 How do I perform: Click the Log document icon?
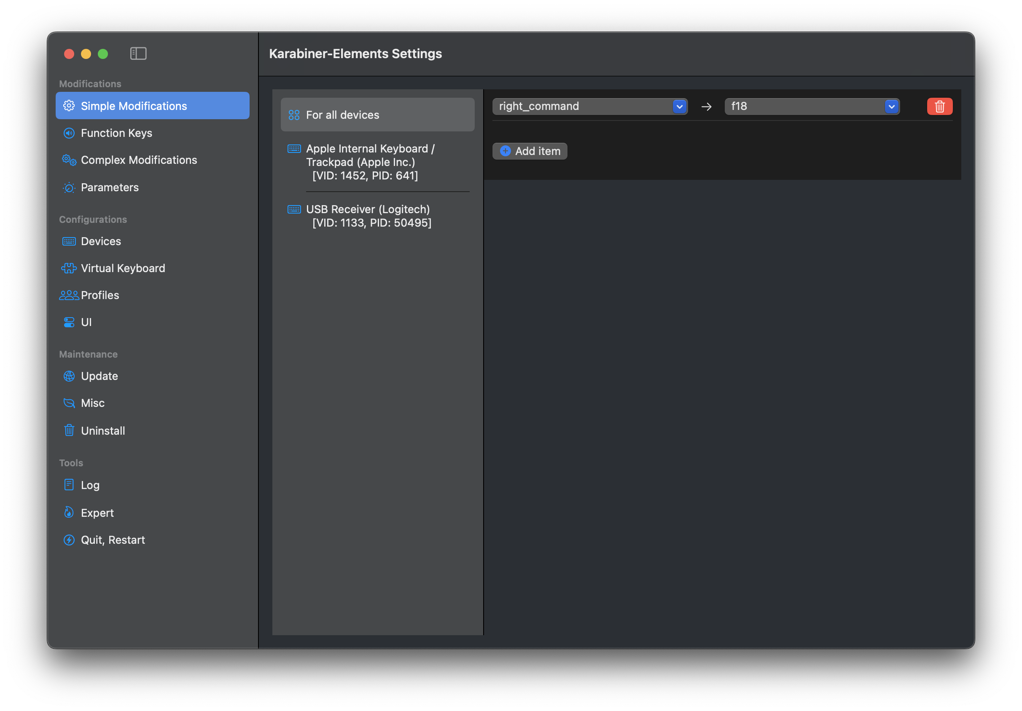click(69, 485)
